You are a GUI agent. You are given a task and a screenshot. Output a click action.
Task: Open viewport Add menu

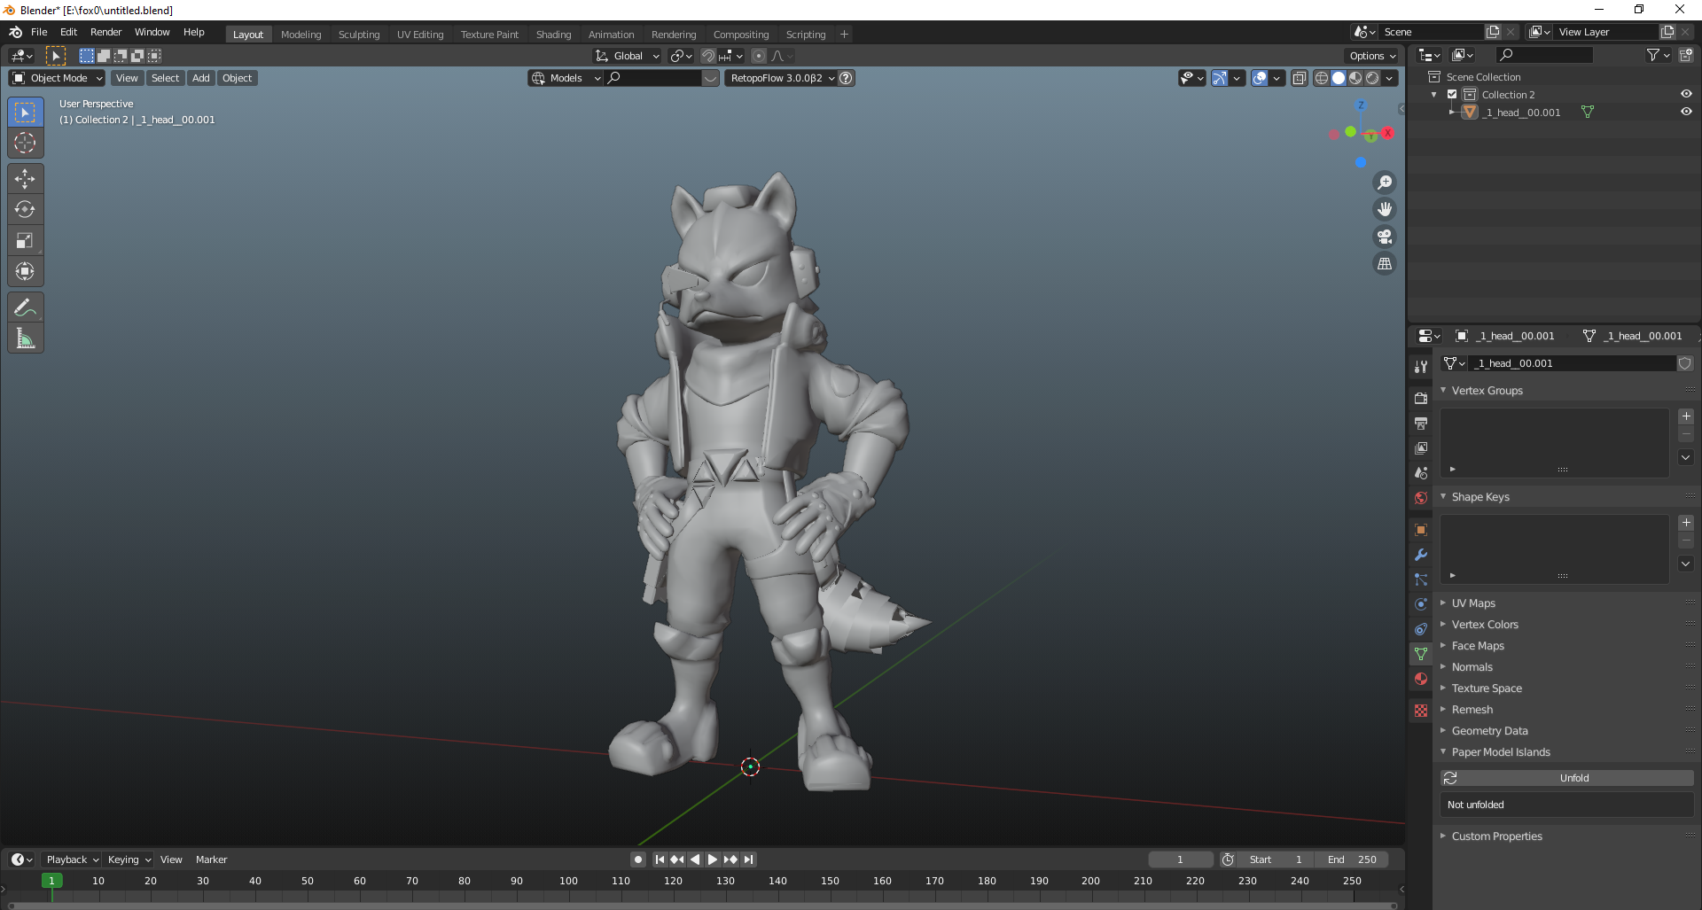201,78
